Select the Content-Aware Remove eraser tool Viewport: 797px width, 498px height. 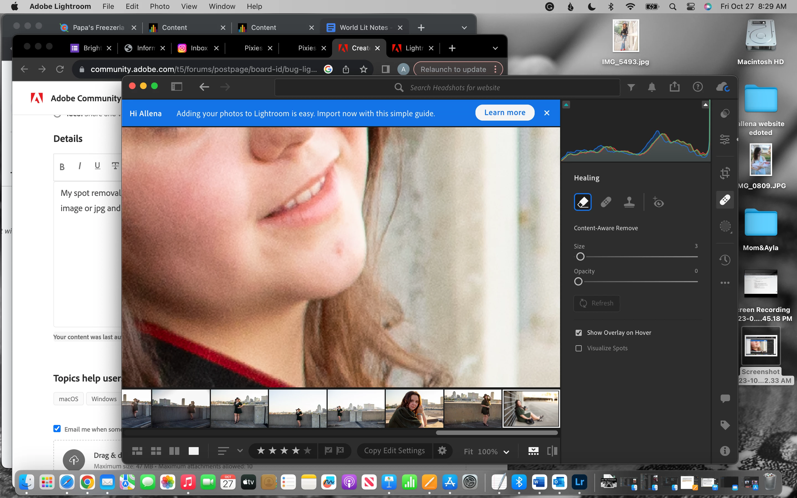583,202
